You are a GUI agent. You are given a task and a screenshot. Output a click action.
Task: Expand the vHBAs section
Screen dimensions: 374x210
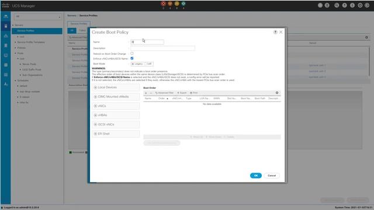coord(116,116)
